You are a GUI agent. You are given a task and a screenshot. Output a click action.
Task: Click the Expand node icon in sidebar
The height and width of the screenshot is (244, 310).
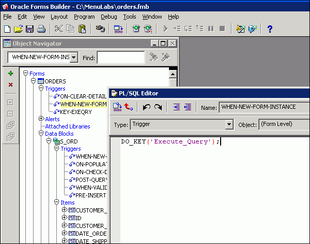pyautogui.click(x=10, y=103)
